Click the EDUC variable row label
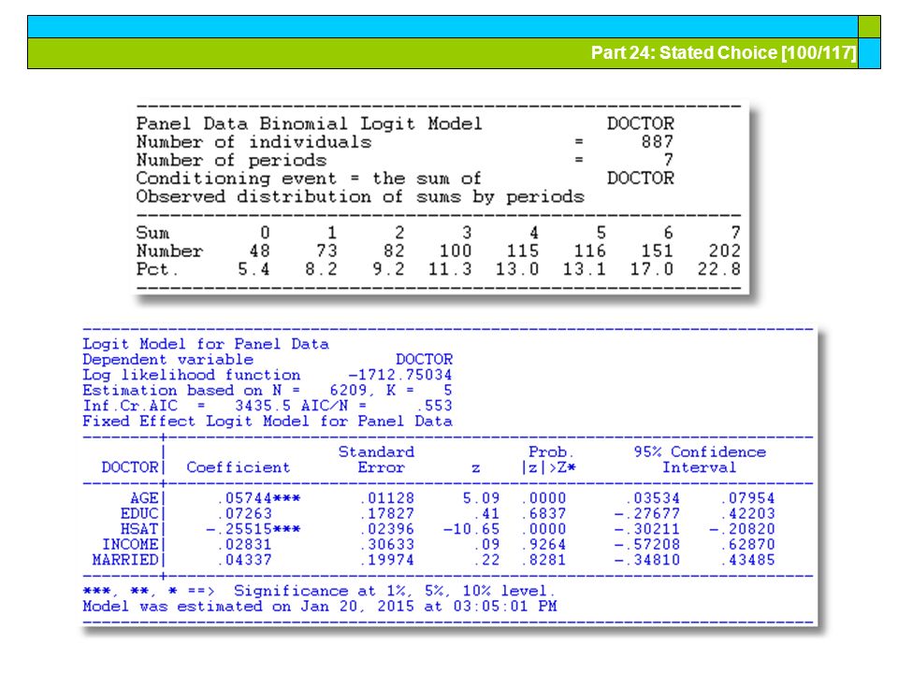 pos(139,514)
